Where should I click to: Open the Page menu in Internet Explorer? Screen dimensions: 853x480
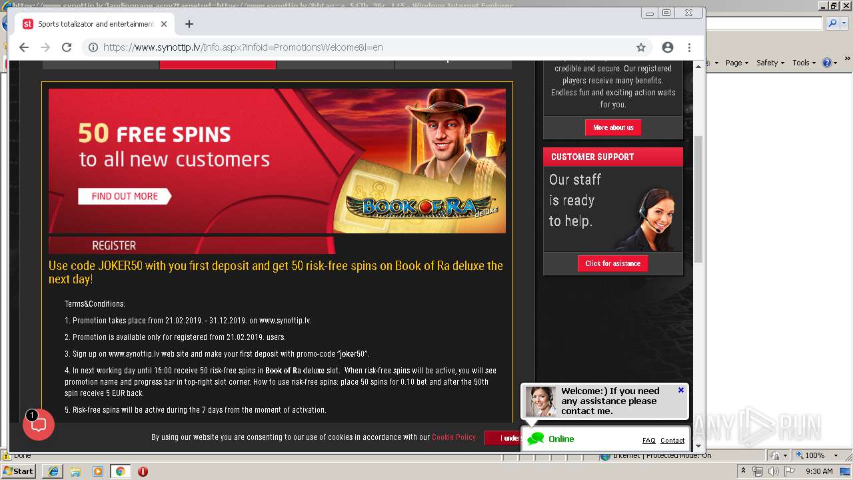tap(736, 63)
